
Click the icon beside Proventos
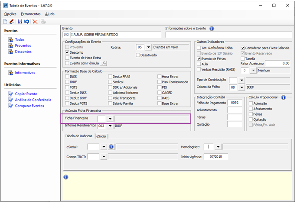point(10,45)
